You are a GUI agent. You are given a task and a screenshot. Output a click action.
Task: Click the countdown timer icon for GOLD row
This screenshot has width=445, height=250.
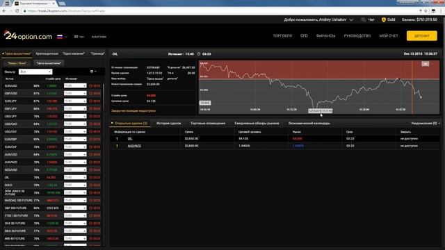(x=91, y=185)
